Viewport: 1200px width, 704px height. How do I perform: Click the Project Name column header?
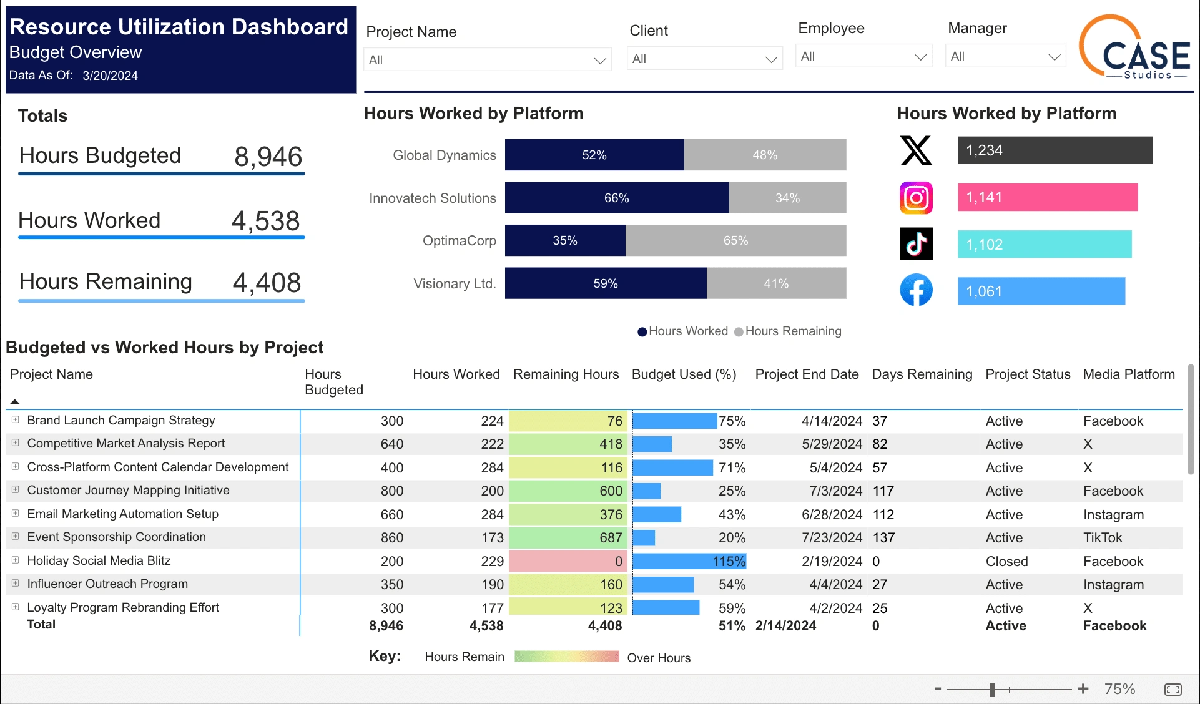[51, 374]
